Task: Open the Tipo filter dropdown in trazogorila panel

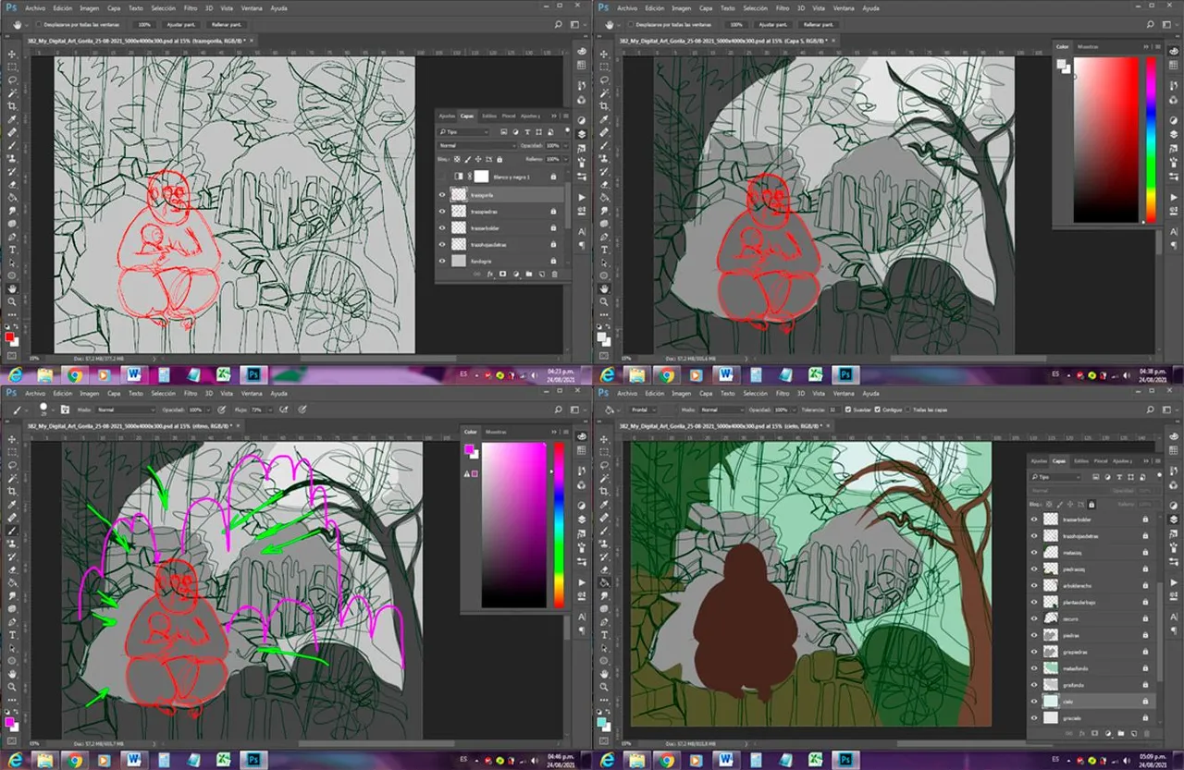Action: click(x=464, y=132)
